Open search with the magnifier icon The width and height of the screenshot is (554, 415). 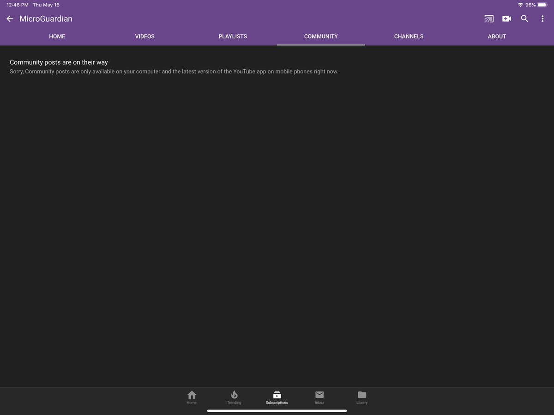(x=524, y=19)
